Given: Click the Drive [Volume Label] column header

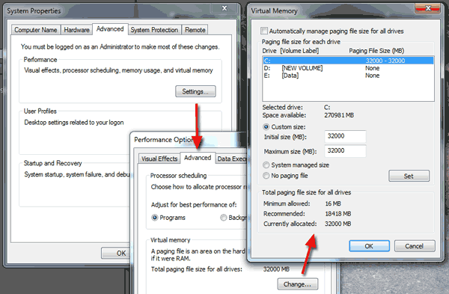Looking at the screenshot, I should click(x=290, y=51).
